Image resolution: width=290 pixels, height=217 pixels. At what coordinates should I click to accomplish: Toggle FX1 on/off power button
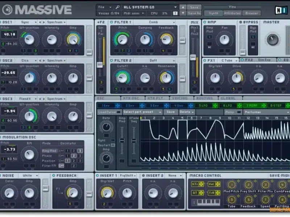(205, 60)
